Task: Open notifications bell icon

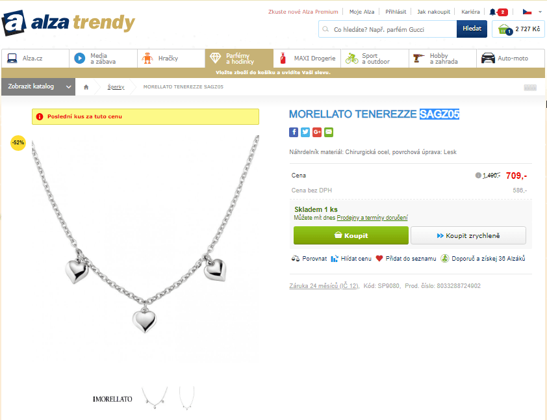Action: [x=492, y=12]
